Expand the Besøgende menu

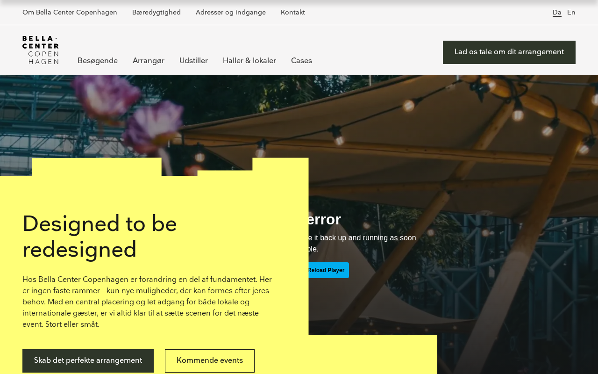98,61
